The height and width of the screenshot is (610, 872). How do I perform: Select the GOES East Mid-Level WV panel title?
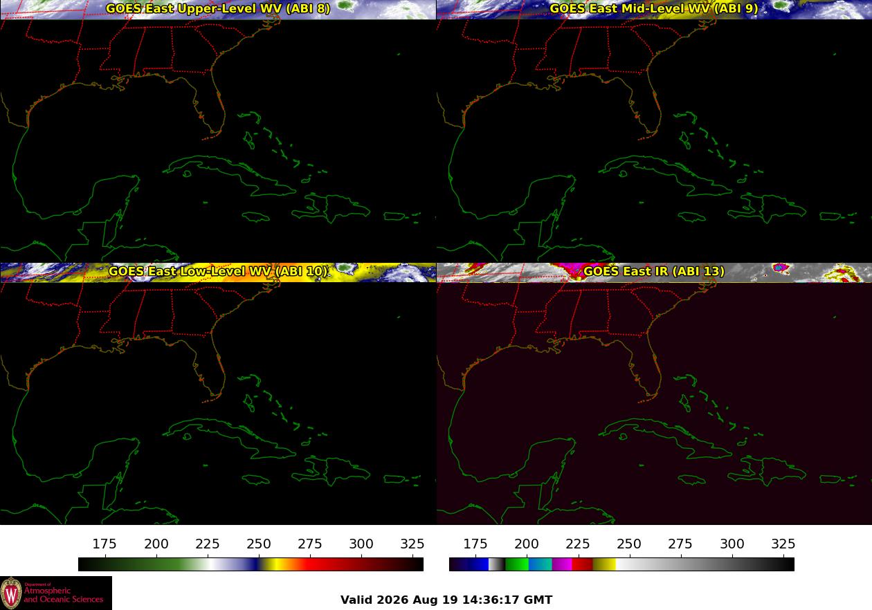[654, 9]
